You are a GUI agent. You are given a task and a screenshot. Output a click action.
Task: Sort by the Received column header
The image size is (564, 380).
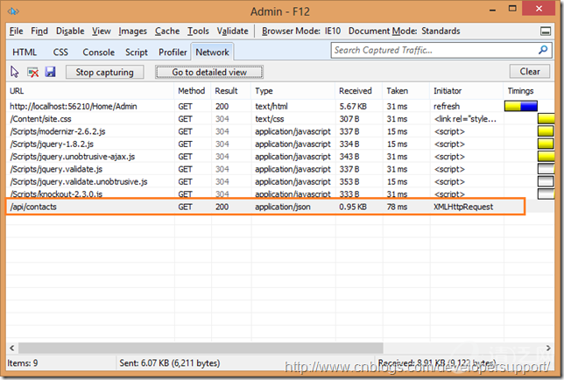click(356, 91)
